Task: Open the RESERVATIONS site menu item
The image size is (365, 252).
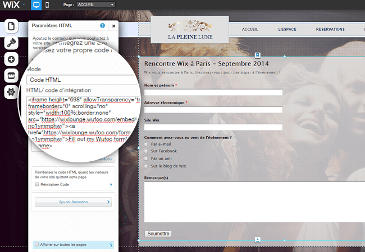Action: [330, 30]
